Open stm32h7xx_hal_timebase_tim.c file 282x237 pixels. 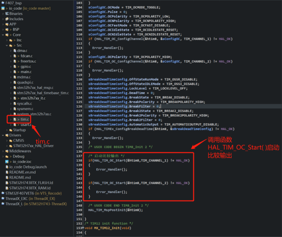43,93
